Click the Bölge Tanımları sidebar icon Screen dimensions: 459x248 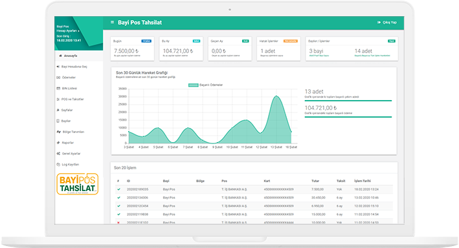58,132
